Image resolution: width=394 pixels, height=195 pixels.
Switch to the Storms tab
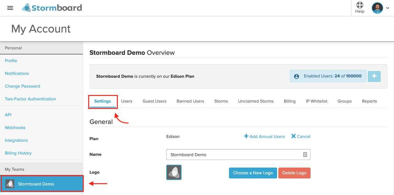tap(221, 101)
